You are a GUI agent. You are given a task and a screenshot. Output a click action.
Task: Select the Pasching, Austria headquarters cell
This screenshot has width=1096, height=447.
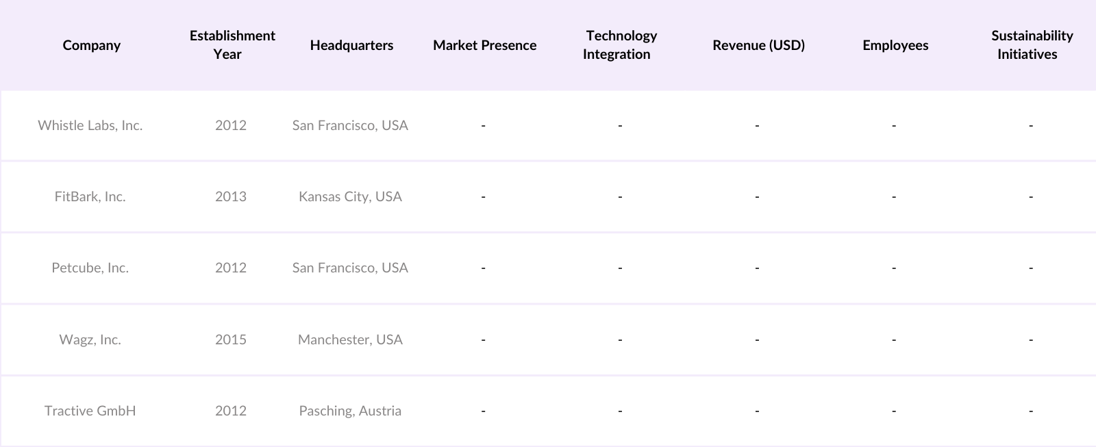(350, 411)
